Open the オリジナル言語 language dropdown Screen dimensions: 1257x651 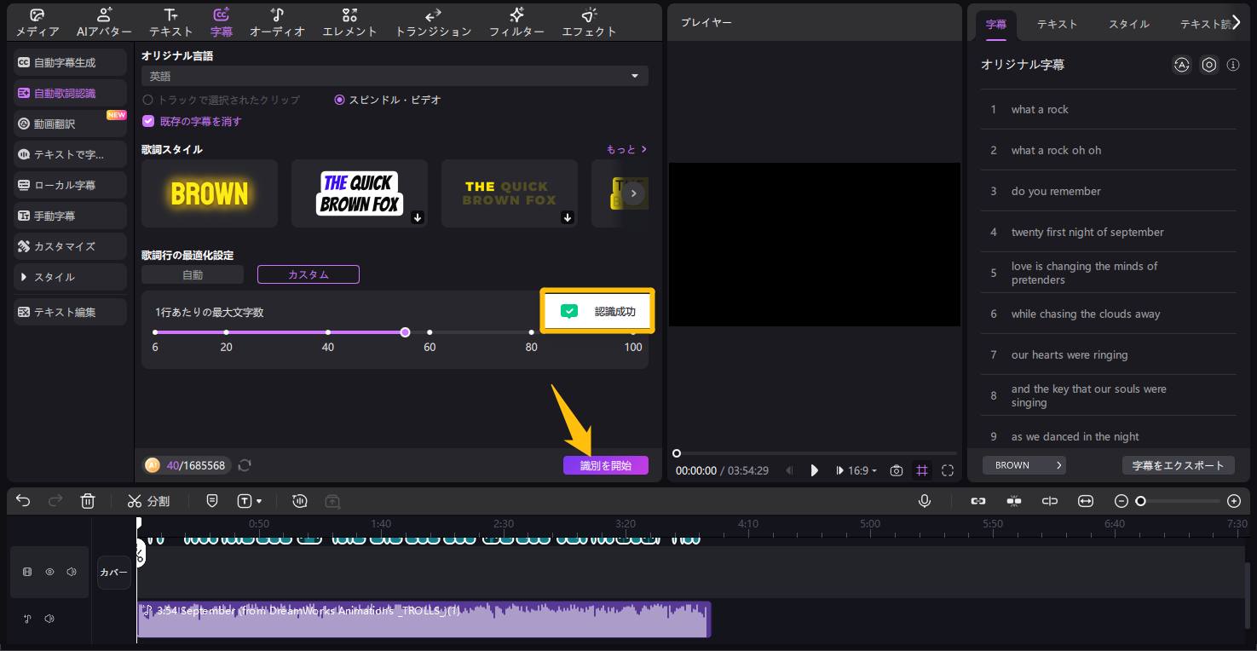(x=395, y=76)
